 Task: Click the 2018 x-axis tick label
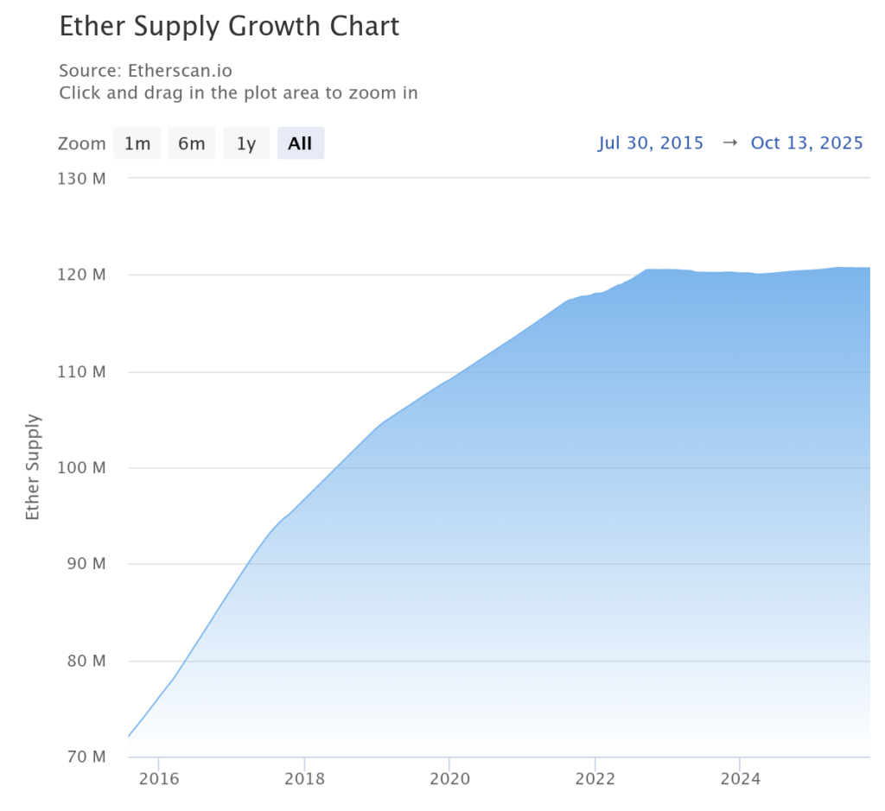pyautogui.click(x=304, y=779)
